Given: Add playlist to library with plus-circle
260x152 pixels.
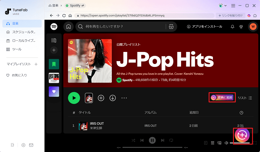Looking at the screenshot, I should pos(101,98).
